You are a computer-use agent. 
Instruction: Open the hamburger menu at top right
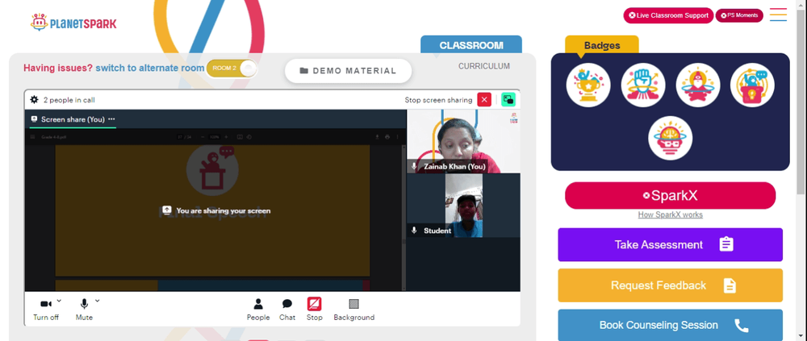[x=778, y=15]
